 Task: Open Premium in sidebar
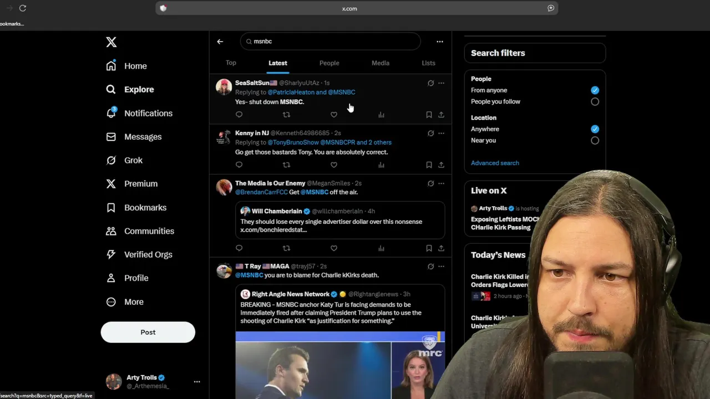coord(131,183)
